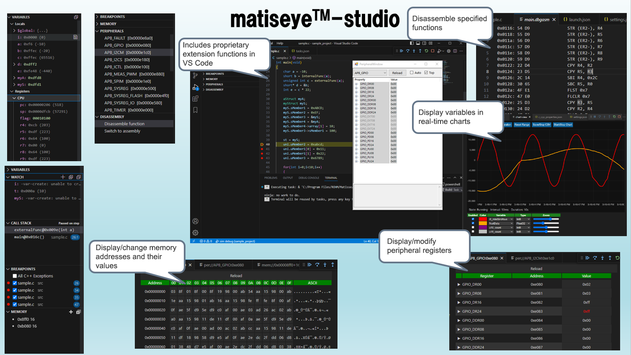Switch to the main.dbgasm tab
This screenshot has height=355, width=631.
[536, 20]
